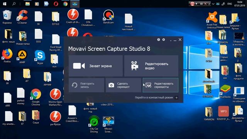Switch ENG input language indicator
The image size is (247, 139).
[230, 4]
